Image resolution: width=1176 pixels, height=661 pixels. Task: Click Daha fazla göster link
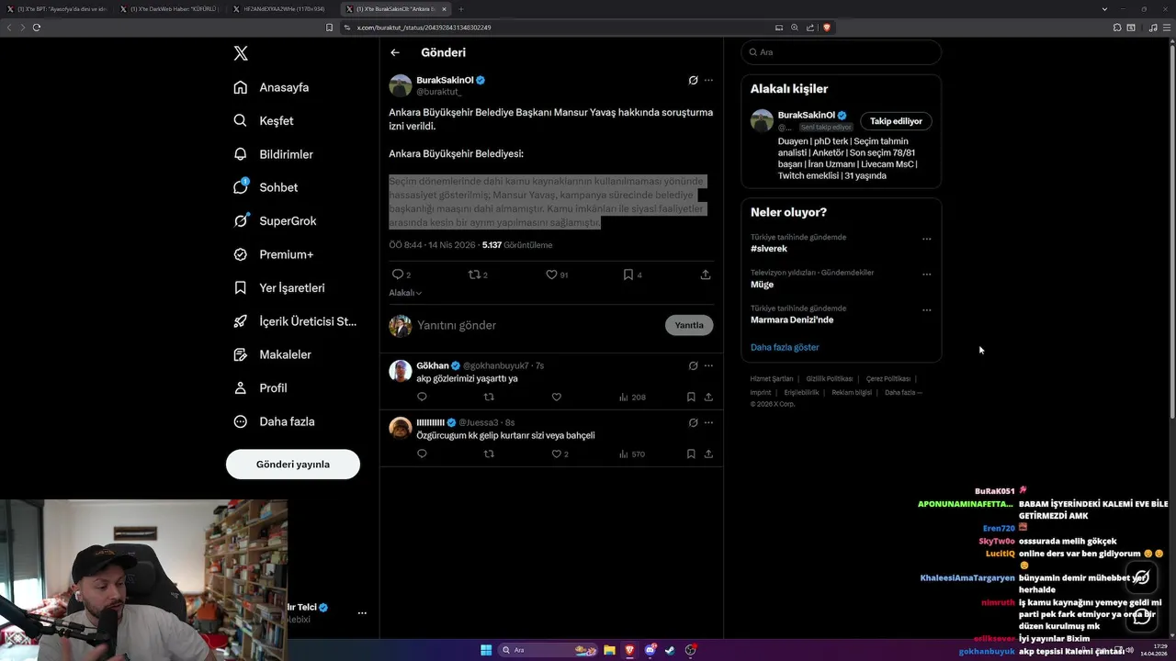(x=785, y=347)
